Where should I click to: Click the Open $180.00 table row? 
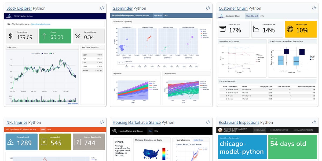point(93,54)
